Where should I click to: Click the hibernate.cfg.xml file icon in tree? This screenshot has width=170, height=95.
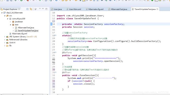tap(10, 34)
